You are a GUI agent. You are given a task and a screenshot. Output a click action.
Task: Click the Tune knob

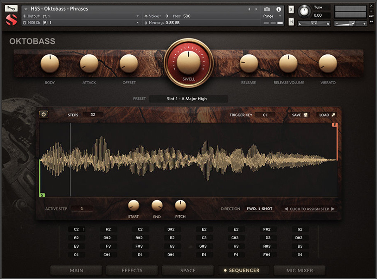coord(304,11)
